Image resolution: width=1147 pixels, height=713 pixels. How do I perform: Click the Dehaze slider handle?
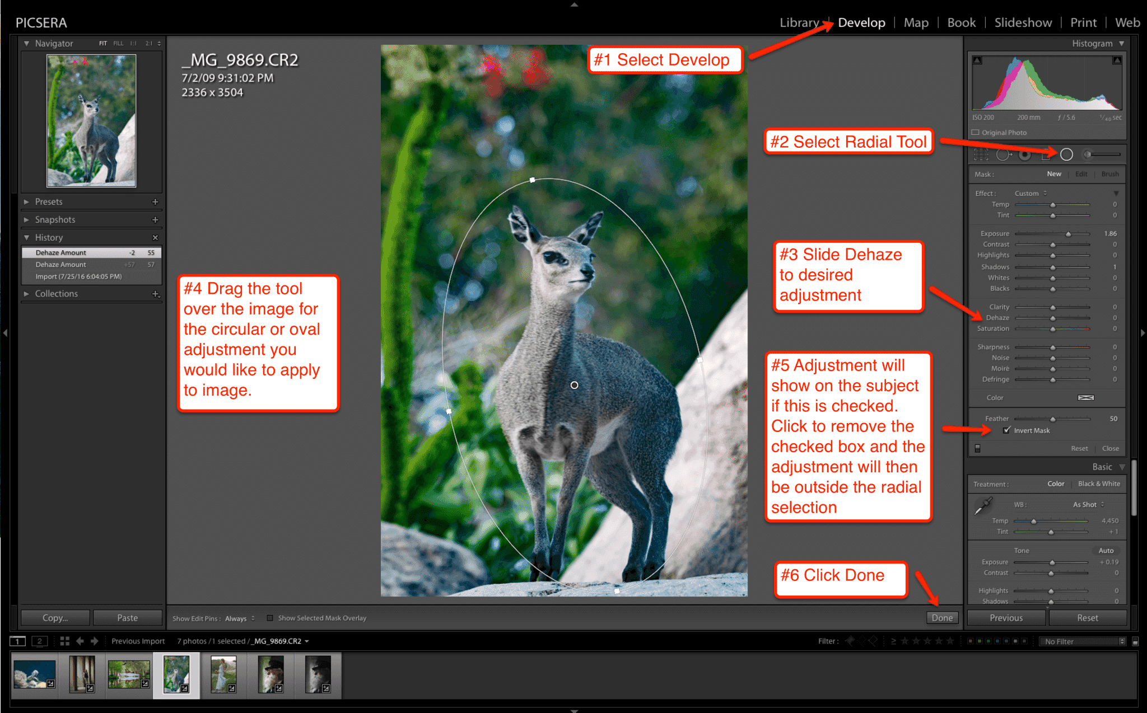(1053, 318)
